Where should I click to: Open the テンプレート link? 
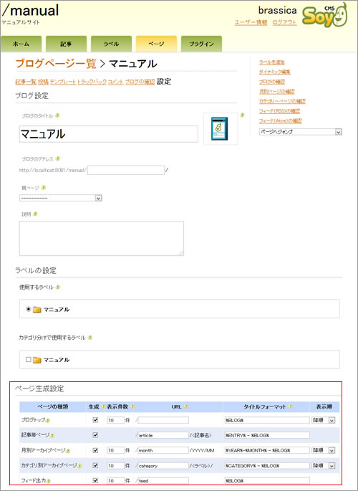(63, 82)
